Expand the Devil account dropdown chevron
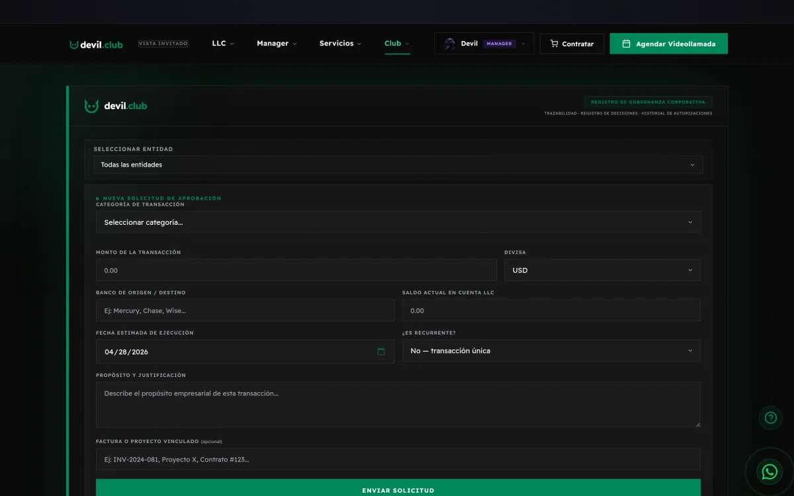 (523, 44)
